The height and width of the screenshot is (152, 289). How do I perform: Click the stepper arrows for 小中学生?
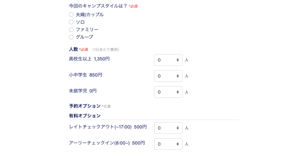[x=178, y=76]
